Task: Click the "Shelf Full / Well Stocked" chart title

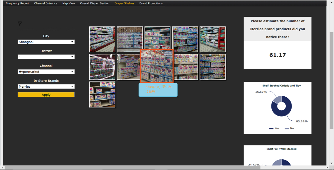Action: tap(281, 149)
